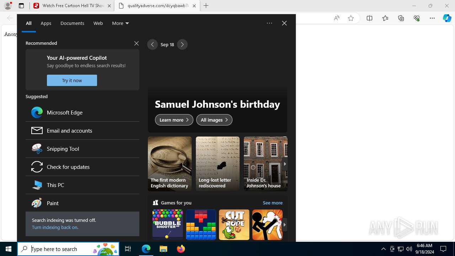Click the Try it now button
Image resolution: width=455 pixels, height=256 pixels.
(x=72, y=80)
